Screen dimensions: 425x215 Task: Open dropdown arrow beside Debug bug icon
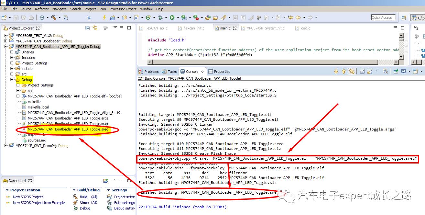[x=165, y=17]
